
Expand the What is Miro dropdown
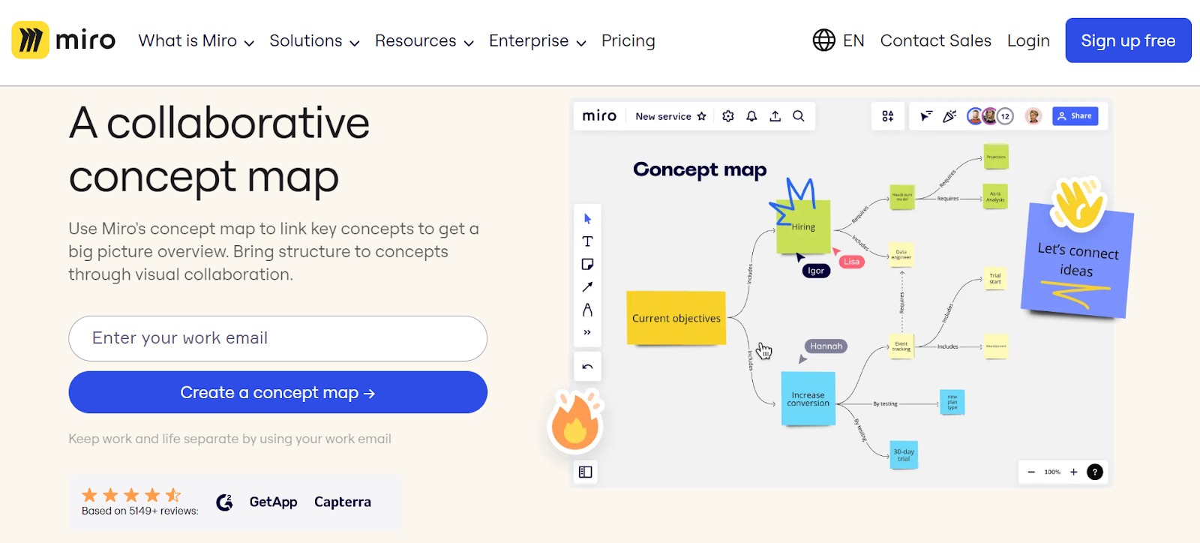[x=196, y=41]
